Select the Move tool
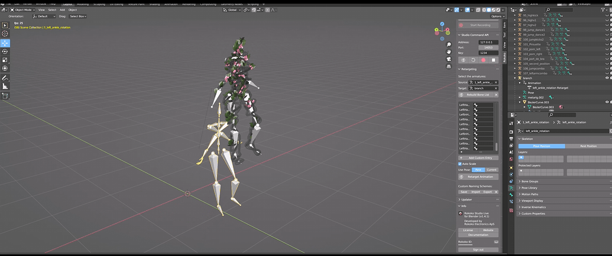Screen dimensions: 612x256 click(5, 43)
